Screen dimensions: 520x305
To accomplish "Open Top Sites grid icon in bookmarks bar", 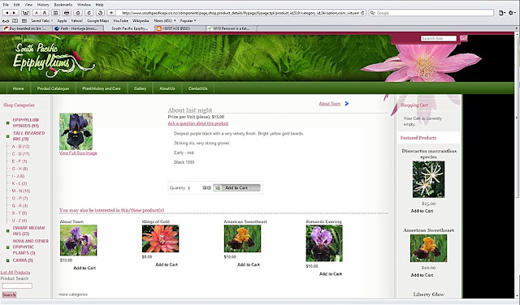I will click(x=24, y=20).
